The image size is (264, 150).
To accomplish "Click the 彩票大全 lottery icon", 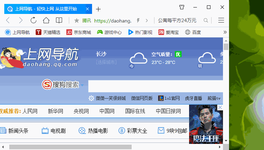I will click(122, 130).
